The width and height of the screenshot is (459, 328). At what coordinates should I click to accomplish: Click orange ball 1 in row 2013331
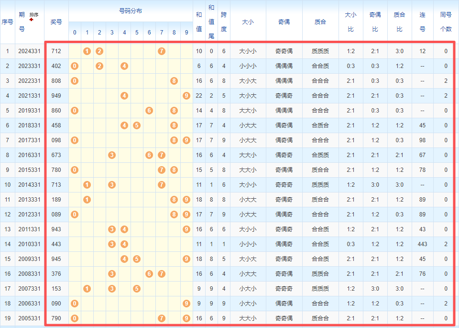click(x=87, y=200)
